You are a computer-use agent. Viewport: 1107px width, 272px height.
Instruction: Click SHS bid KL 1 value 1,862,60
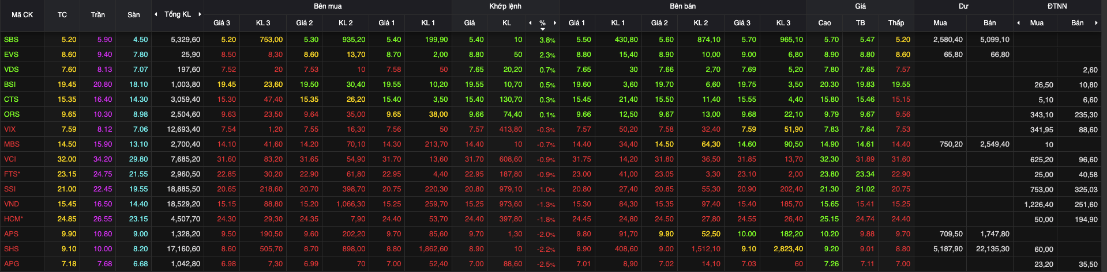433,249
